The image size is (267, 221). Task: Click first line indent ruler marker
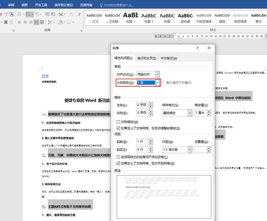pyautogui.click(x=174, y=34)
